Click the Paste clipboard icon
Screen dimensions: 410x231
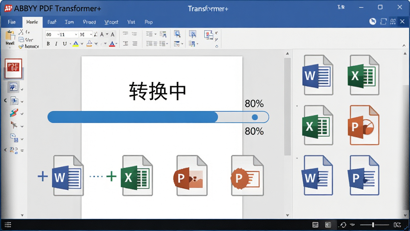coord(10,35)
